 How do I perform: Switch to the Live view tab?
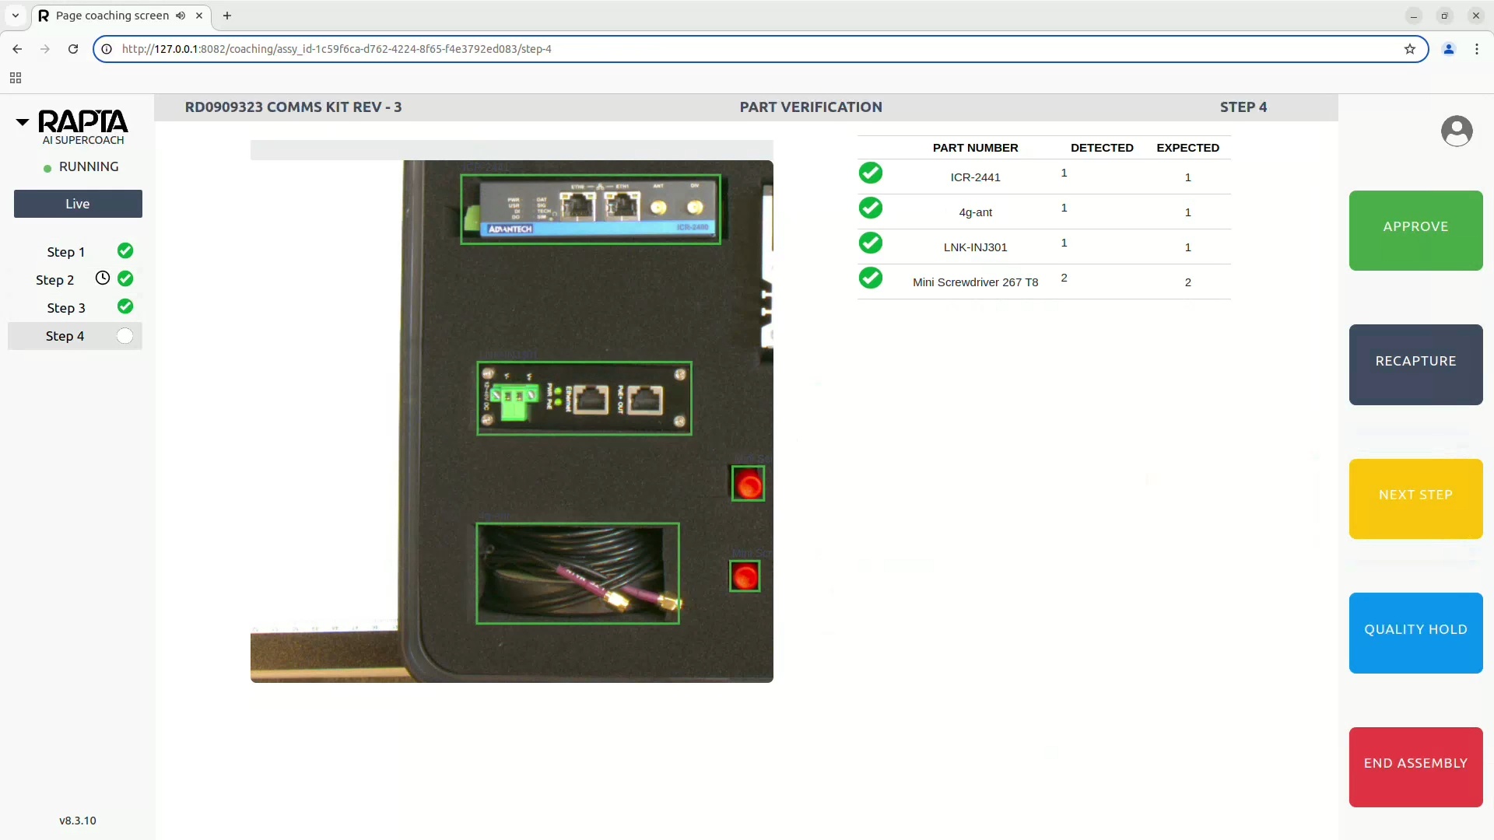[x=78, y=204]
